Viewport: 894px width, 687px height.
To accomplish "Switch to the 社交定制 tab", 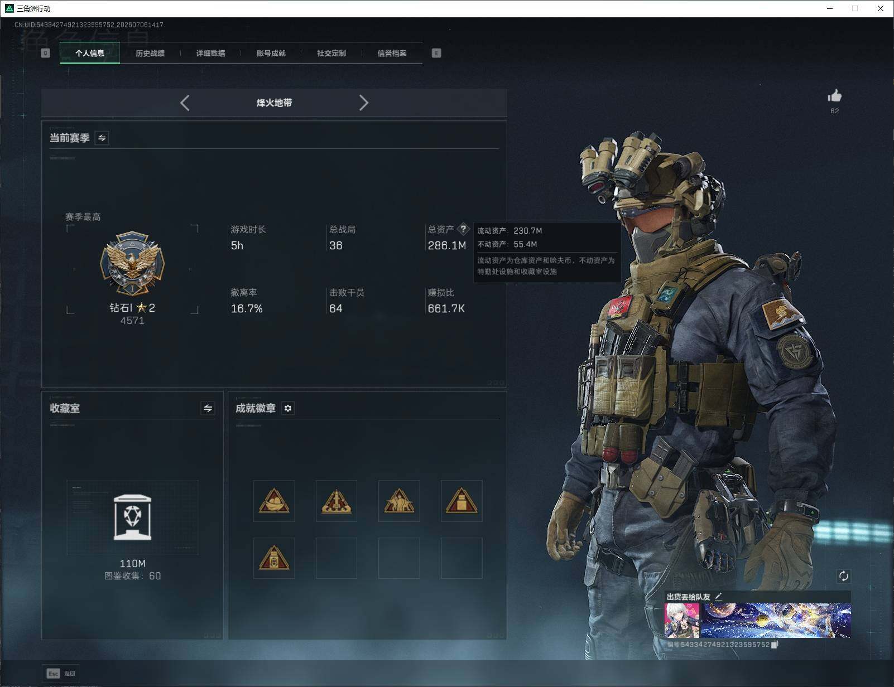I will coord(331,53).
